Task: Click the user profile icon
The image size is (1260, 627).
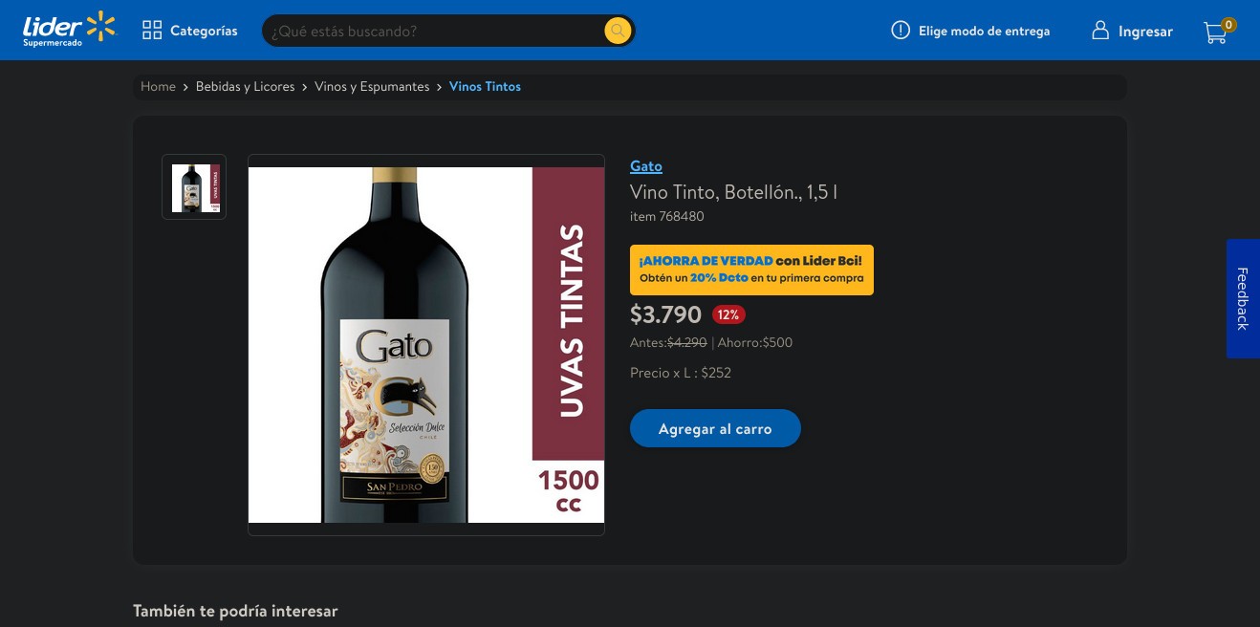Action: point(1100,31)
